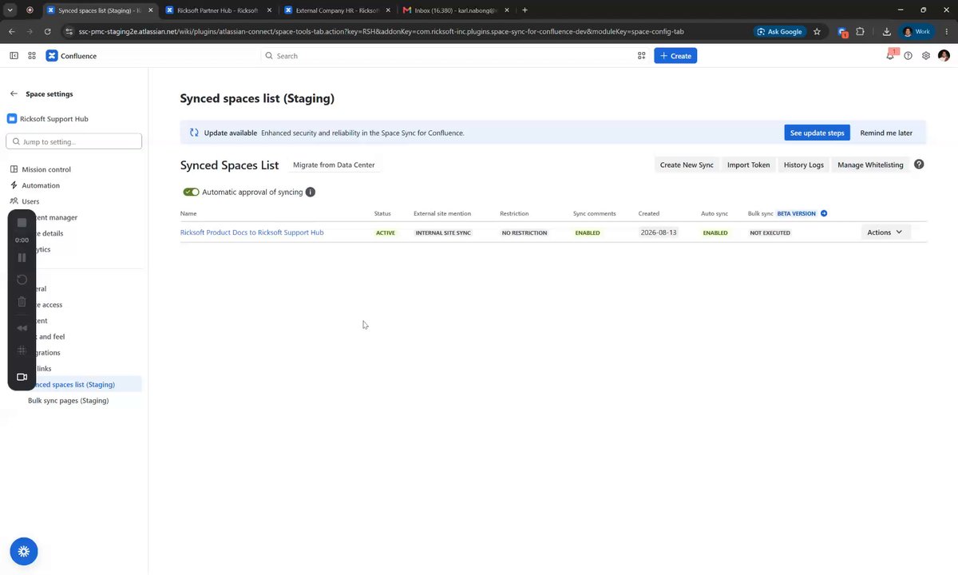Image resolution: width=958 pixels, height=575 pixels.
Task: Click the back arrow beside Space settings
Action: pyautogui.click(x=14, y=93)
